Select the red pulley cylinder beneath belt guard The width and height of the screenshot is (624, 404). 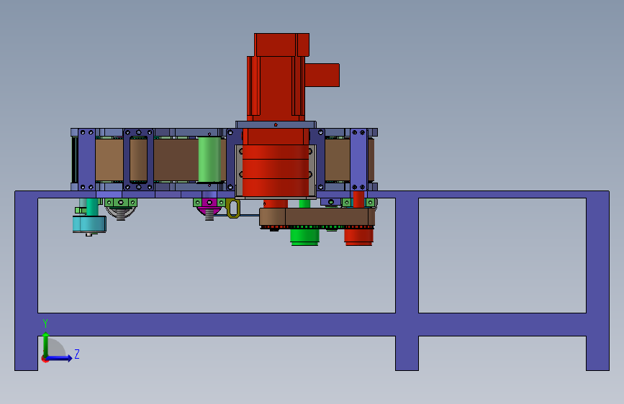358,237
